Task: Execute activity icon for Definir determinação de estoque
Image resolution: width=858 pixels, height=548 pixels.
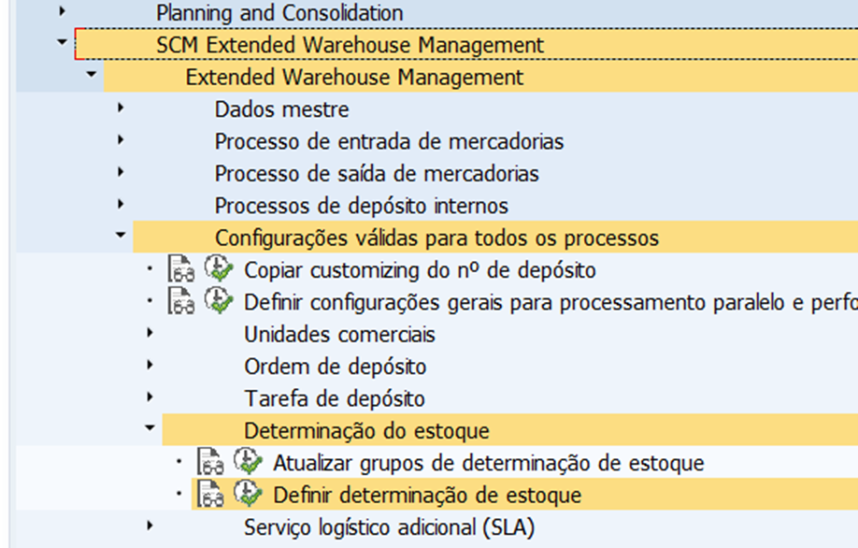Action: (x=249, y=495)
